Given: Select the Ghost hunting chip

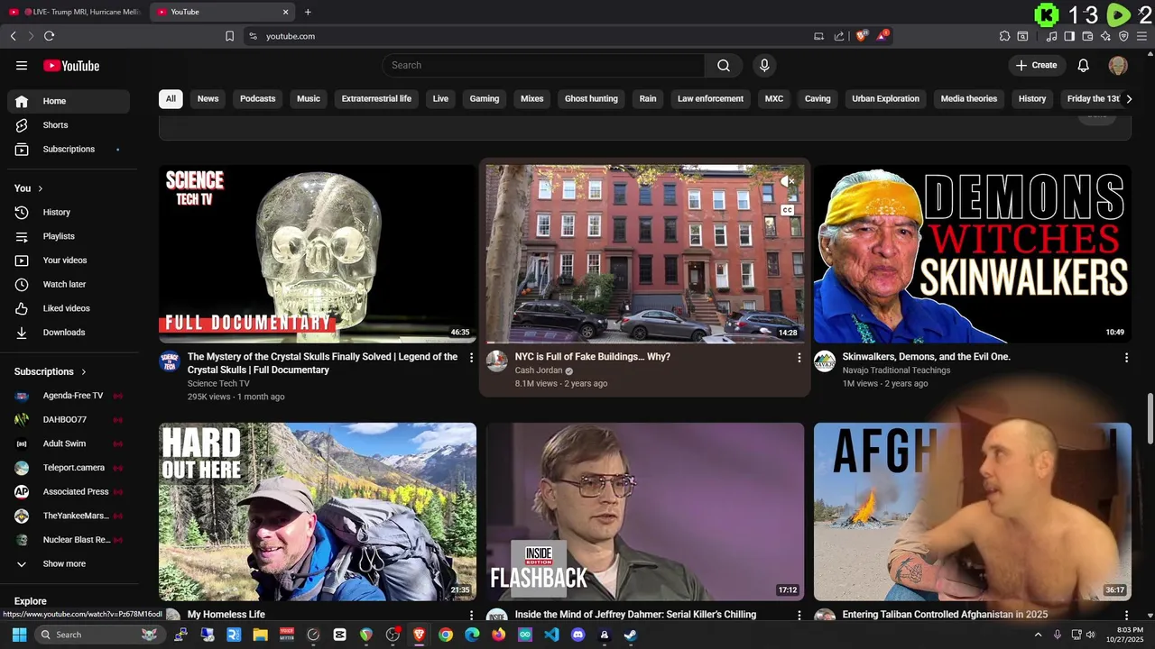Looking at the screenshot, I should click(591, 99).
